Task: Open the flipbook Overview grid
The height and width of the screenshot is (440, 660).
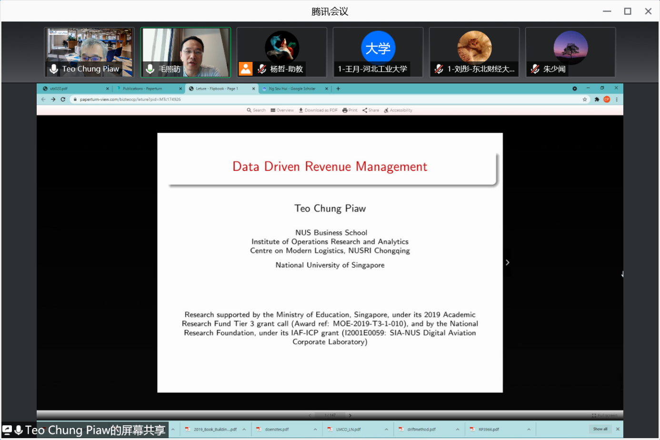Action: pos(282,110)
